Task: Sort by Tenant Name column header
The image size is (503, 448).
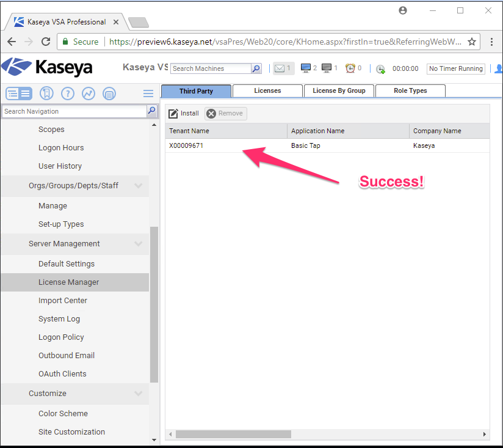Action: click(226, 131)
